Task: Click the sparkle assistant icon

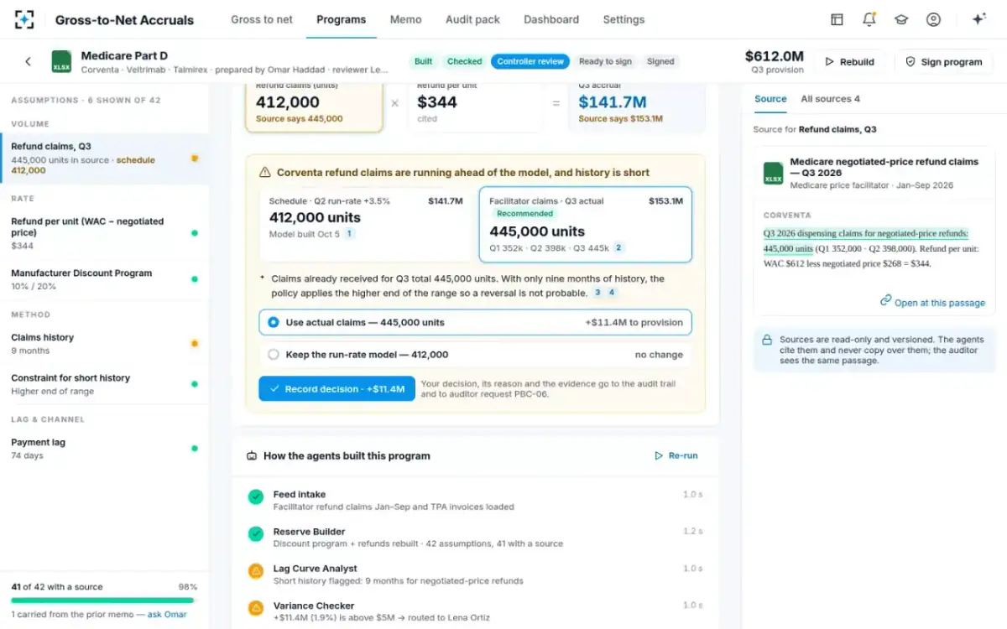Action: [978, 19]
